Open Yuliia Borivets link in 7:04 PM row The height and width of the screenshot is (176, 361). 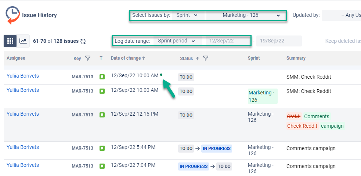coord(22,165)
